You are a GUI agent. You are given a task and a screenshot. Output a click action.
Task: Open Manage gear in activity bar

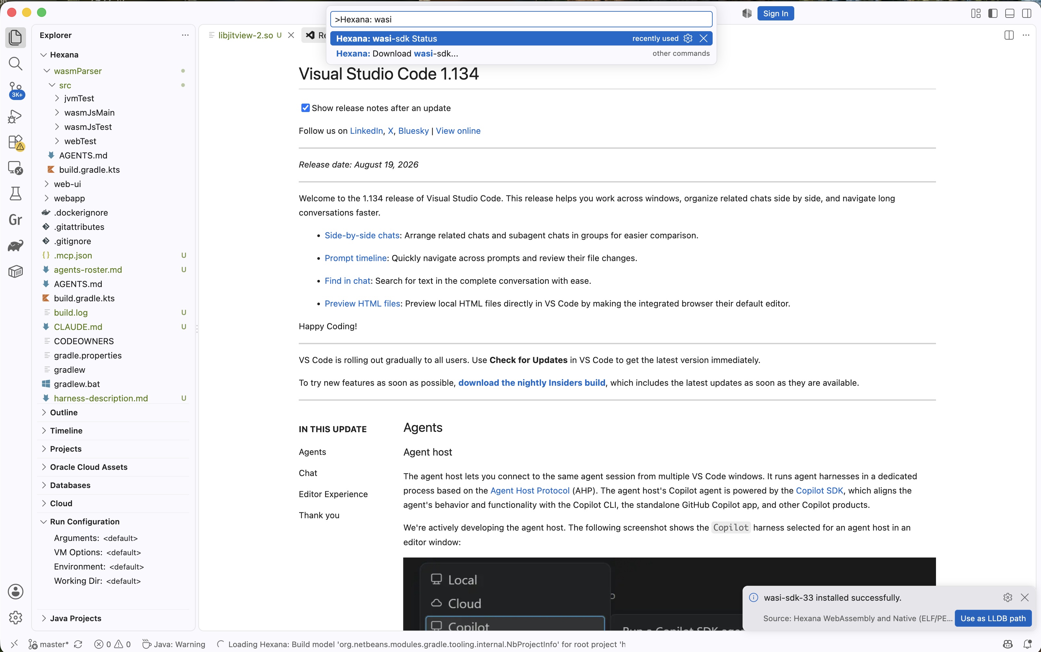[x=16, y=618]
